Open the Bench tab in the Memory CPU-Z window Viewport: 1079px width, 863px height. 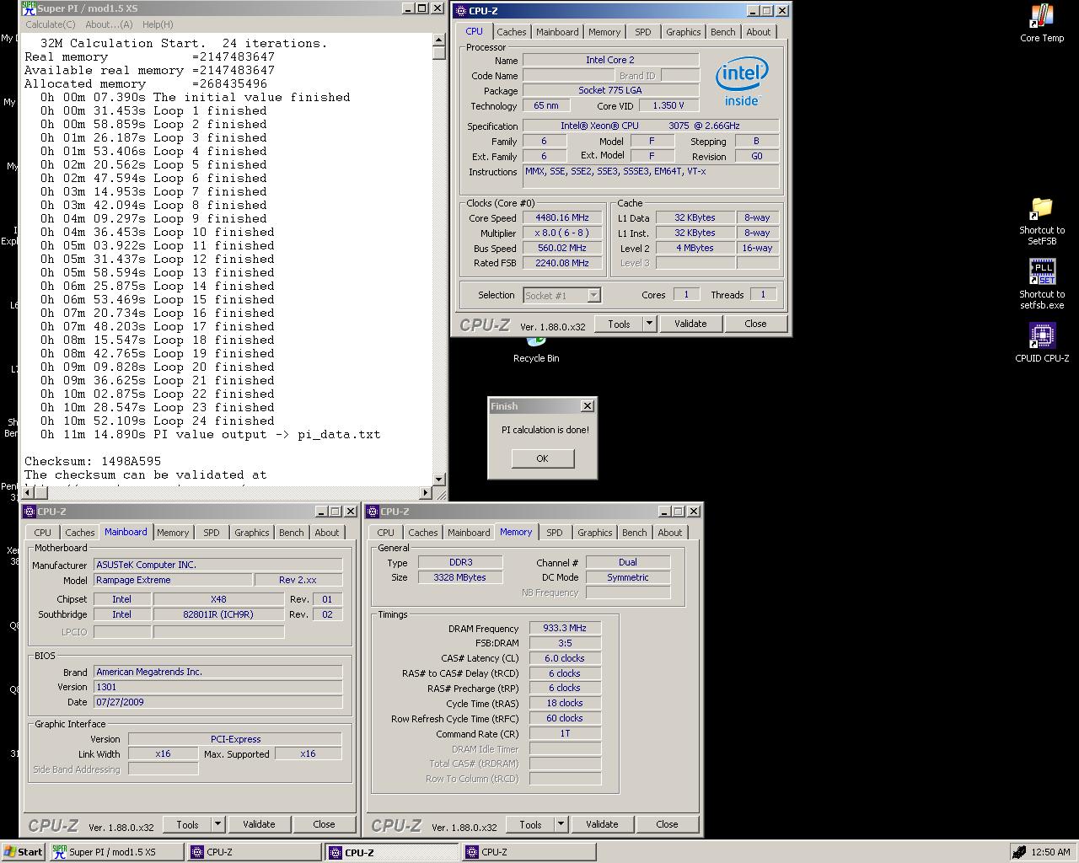point(634,533)
